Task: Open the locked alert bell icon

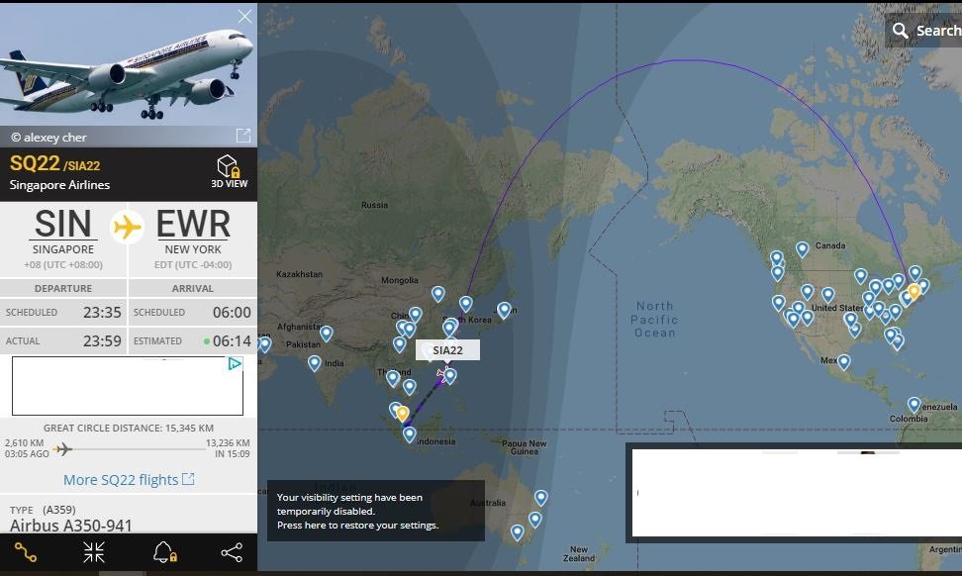Action: click(164, 552)
